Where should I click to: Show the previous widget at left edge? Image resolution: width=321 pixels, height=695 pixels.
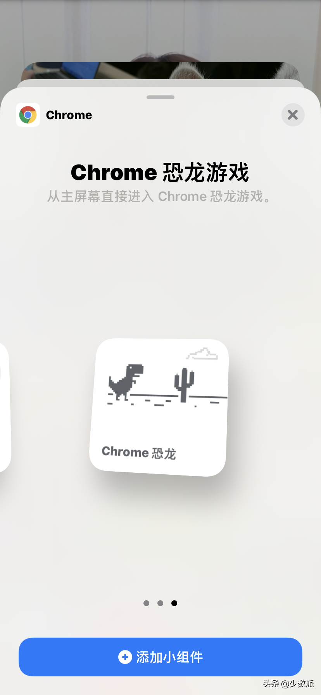click(x=5, y=407)
